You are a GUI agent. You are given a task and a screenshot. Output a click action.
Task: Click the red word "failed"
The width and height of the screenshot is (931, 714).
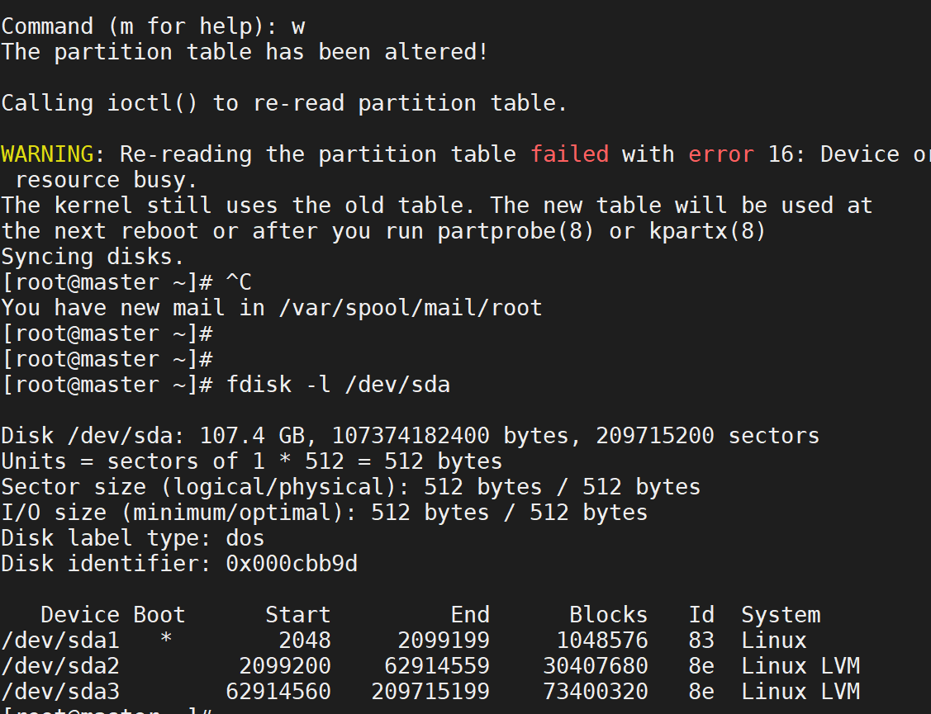tap(569, 154)
